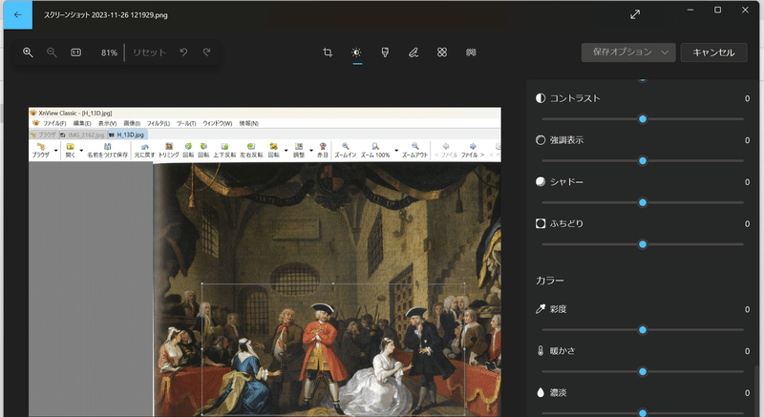
Task: Zoom in with the magnifier plus icon
Action: (28, 52)
